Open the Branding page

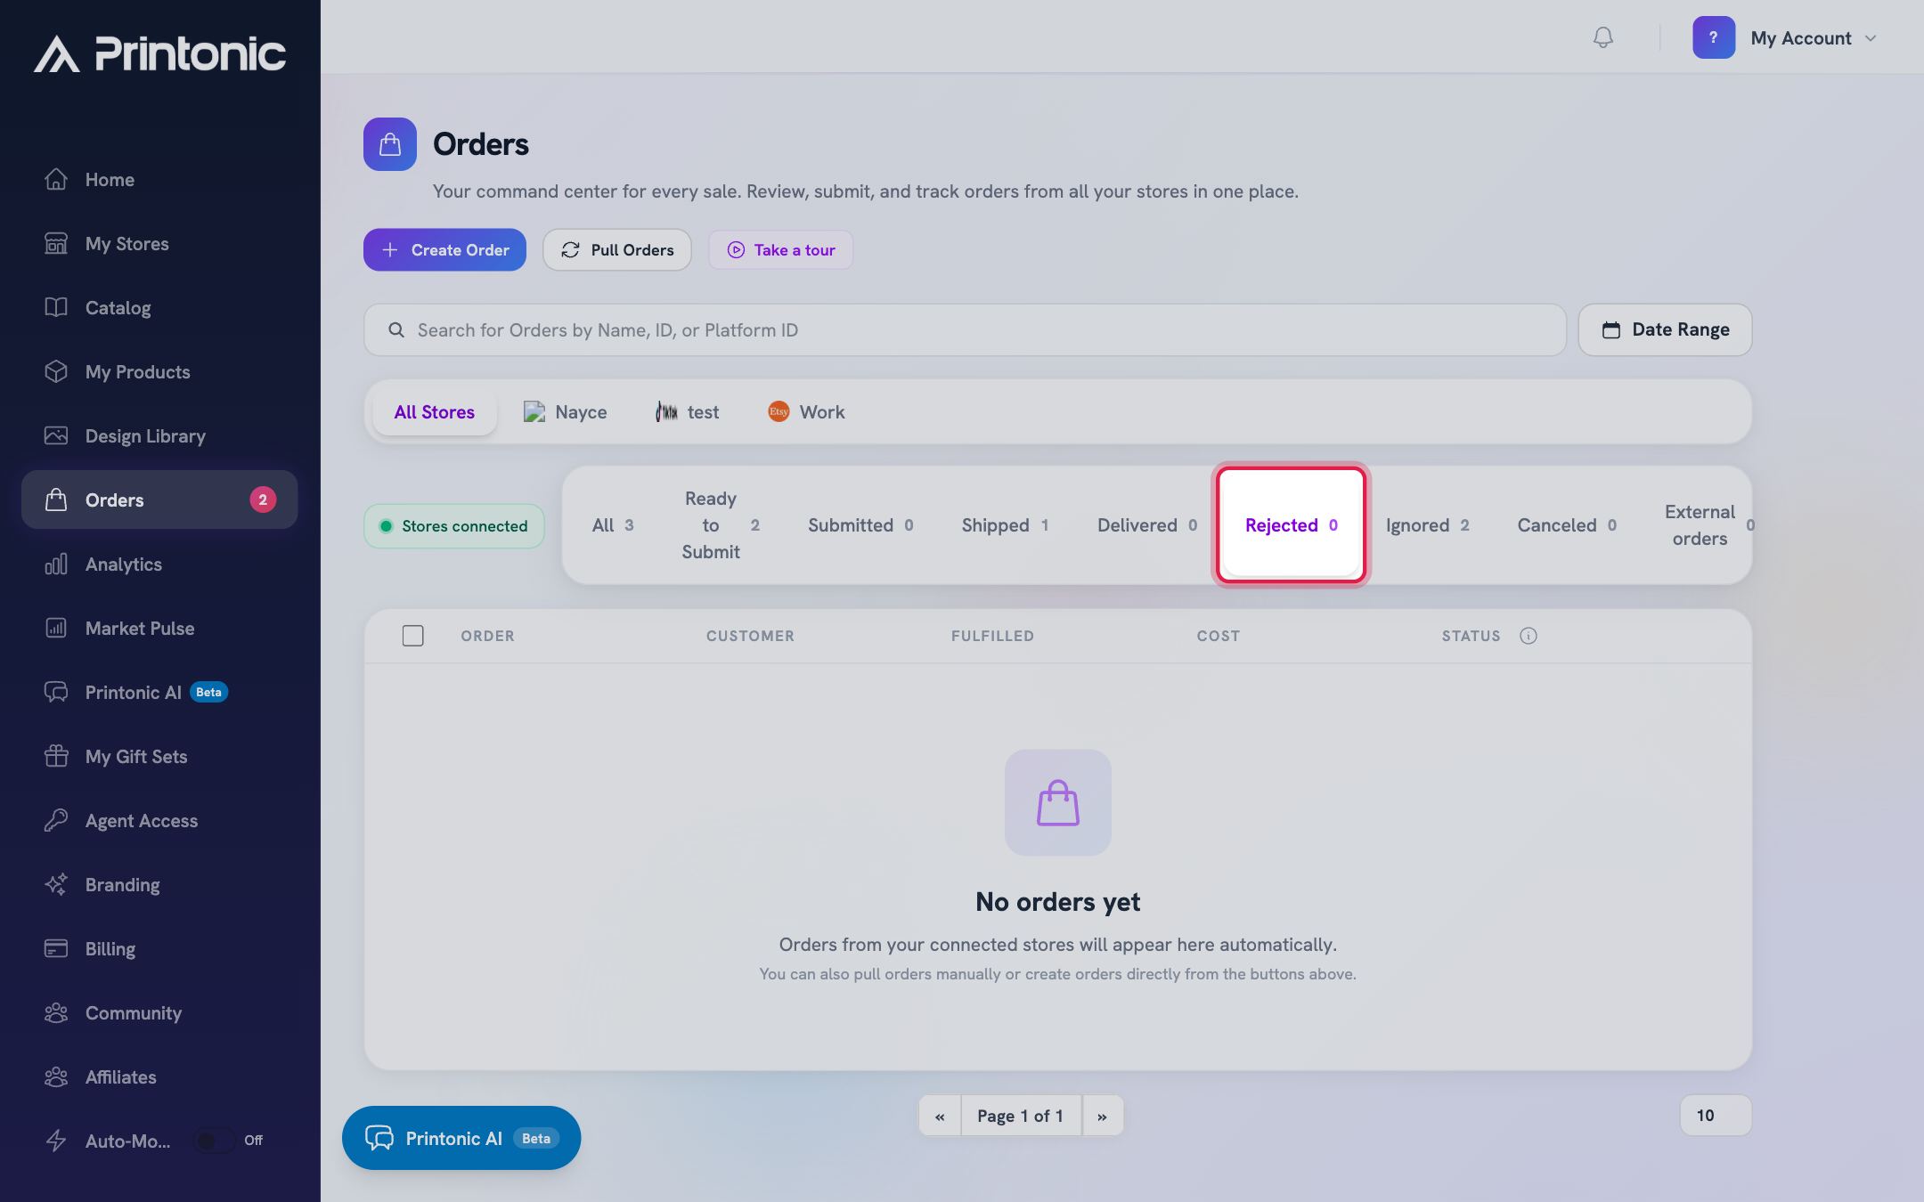pos(159,885)
